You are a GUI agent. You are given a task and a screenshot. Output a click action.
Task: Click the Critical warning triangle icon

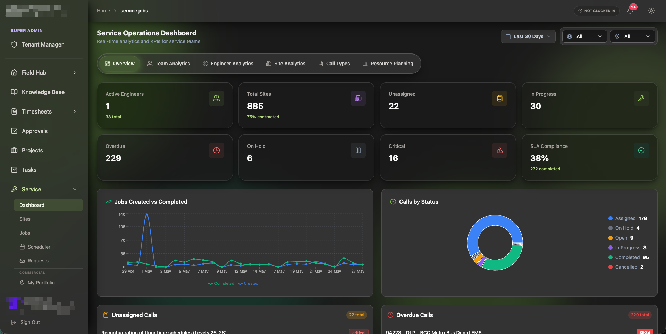(x=500, y=150)
